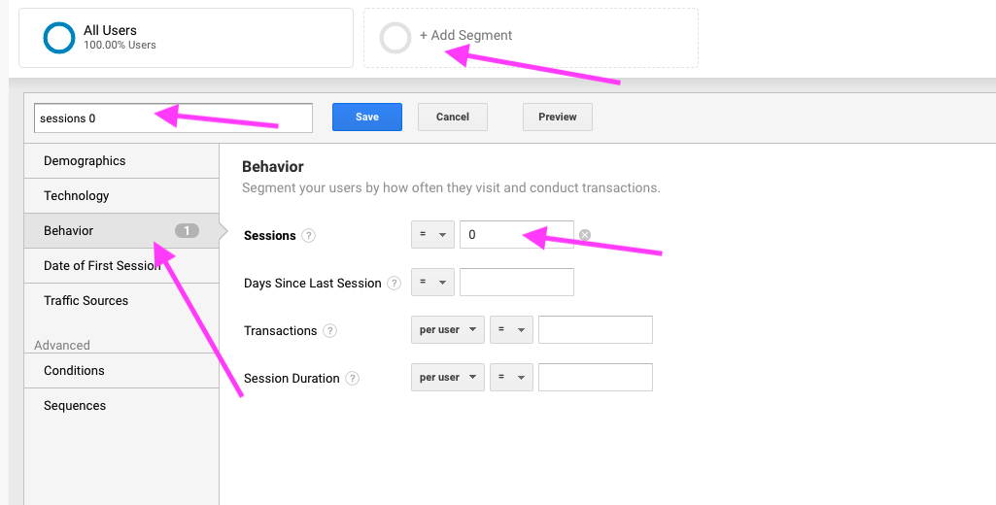Image resolution: width=996 pixels, height=505 pixels.
Task: Open the Transactions equals operator dropdown
Action: [511, 330]
